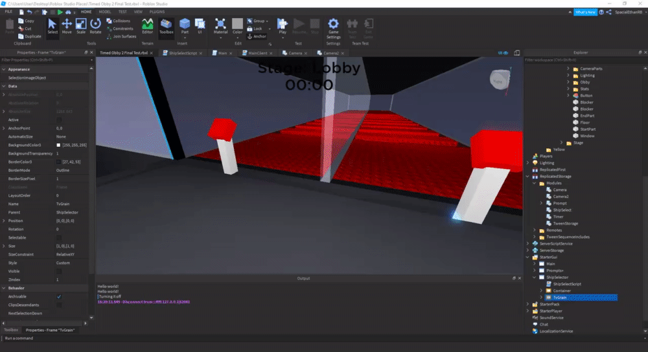This screenshot has height=352, width=648.
Task: Select the TweenStorage module in Explorer
Action: [x=565, y=223]
